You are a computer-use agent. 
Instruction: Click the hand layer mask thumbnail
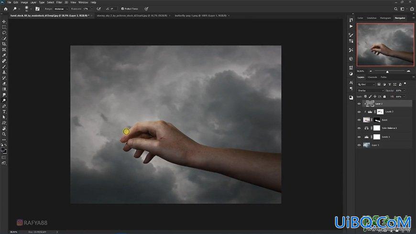click(x=377, y=120)
